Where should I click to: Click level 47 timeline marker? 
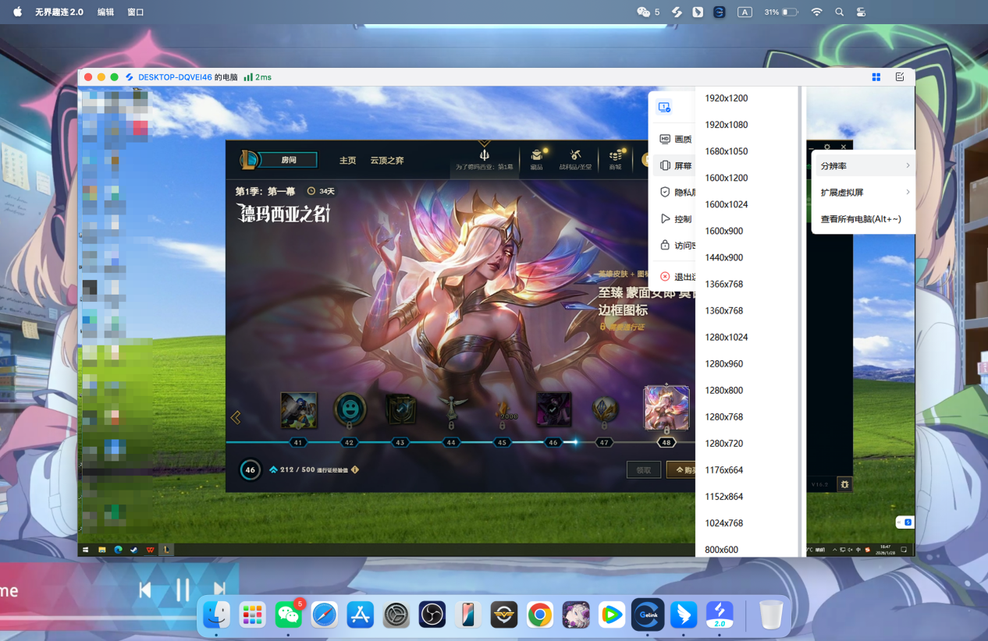[x=604, y=442]
